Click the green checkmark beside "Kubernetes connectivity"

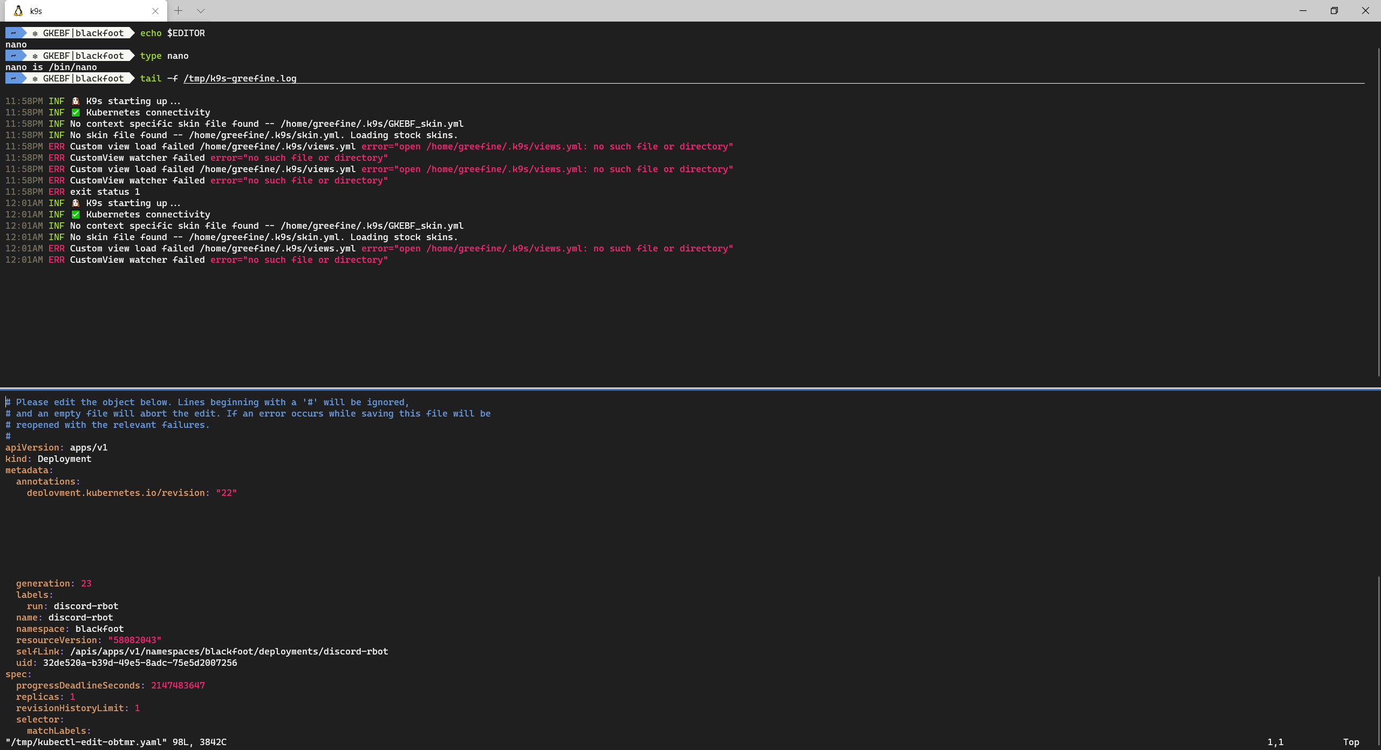[x=76, y=112]
